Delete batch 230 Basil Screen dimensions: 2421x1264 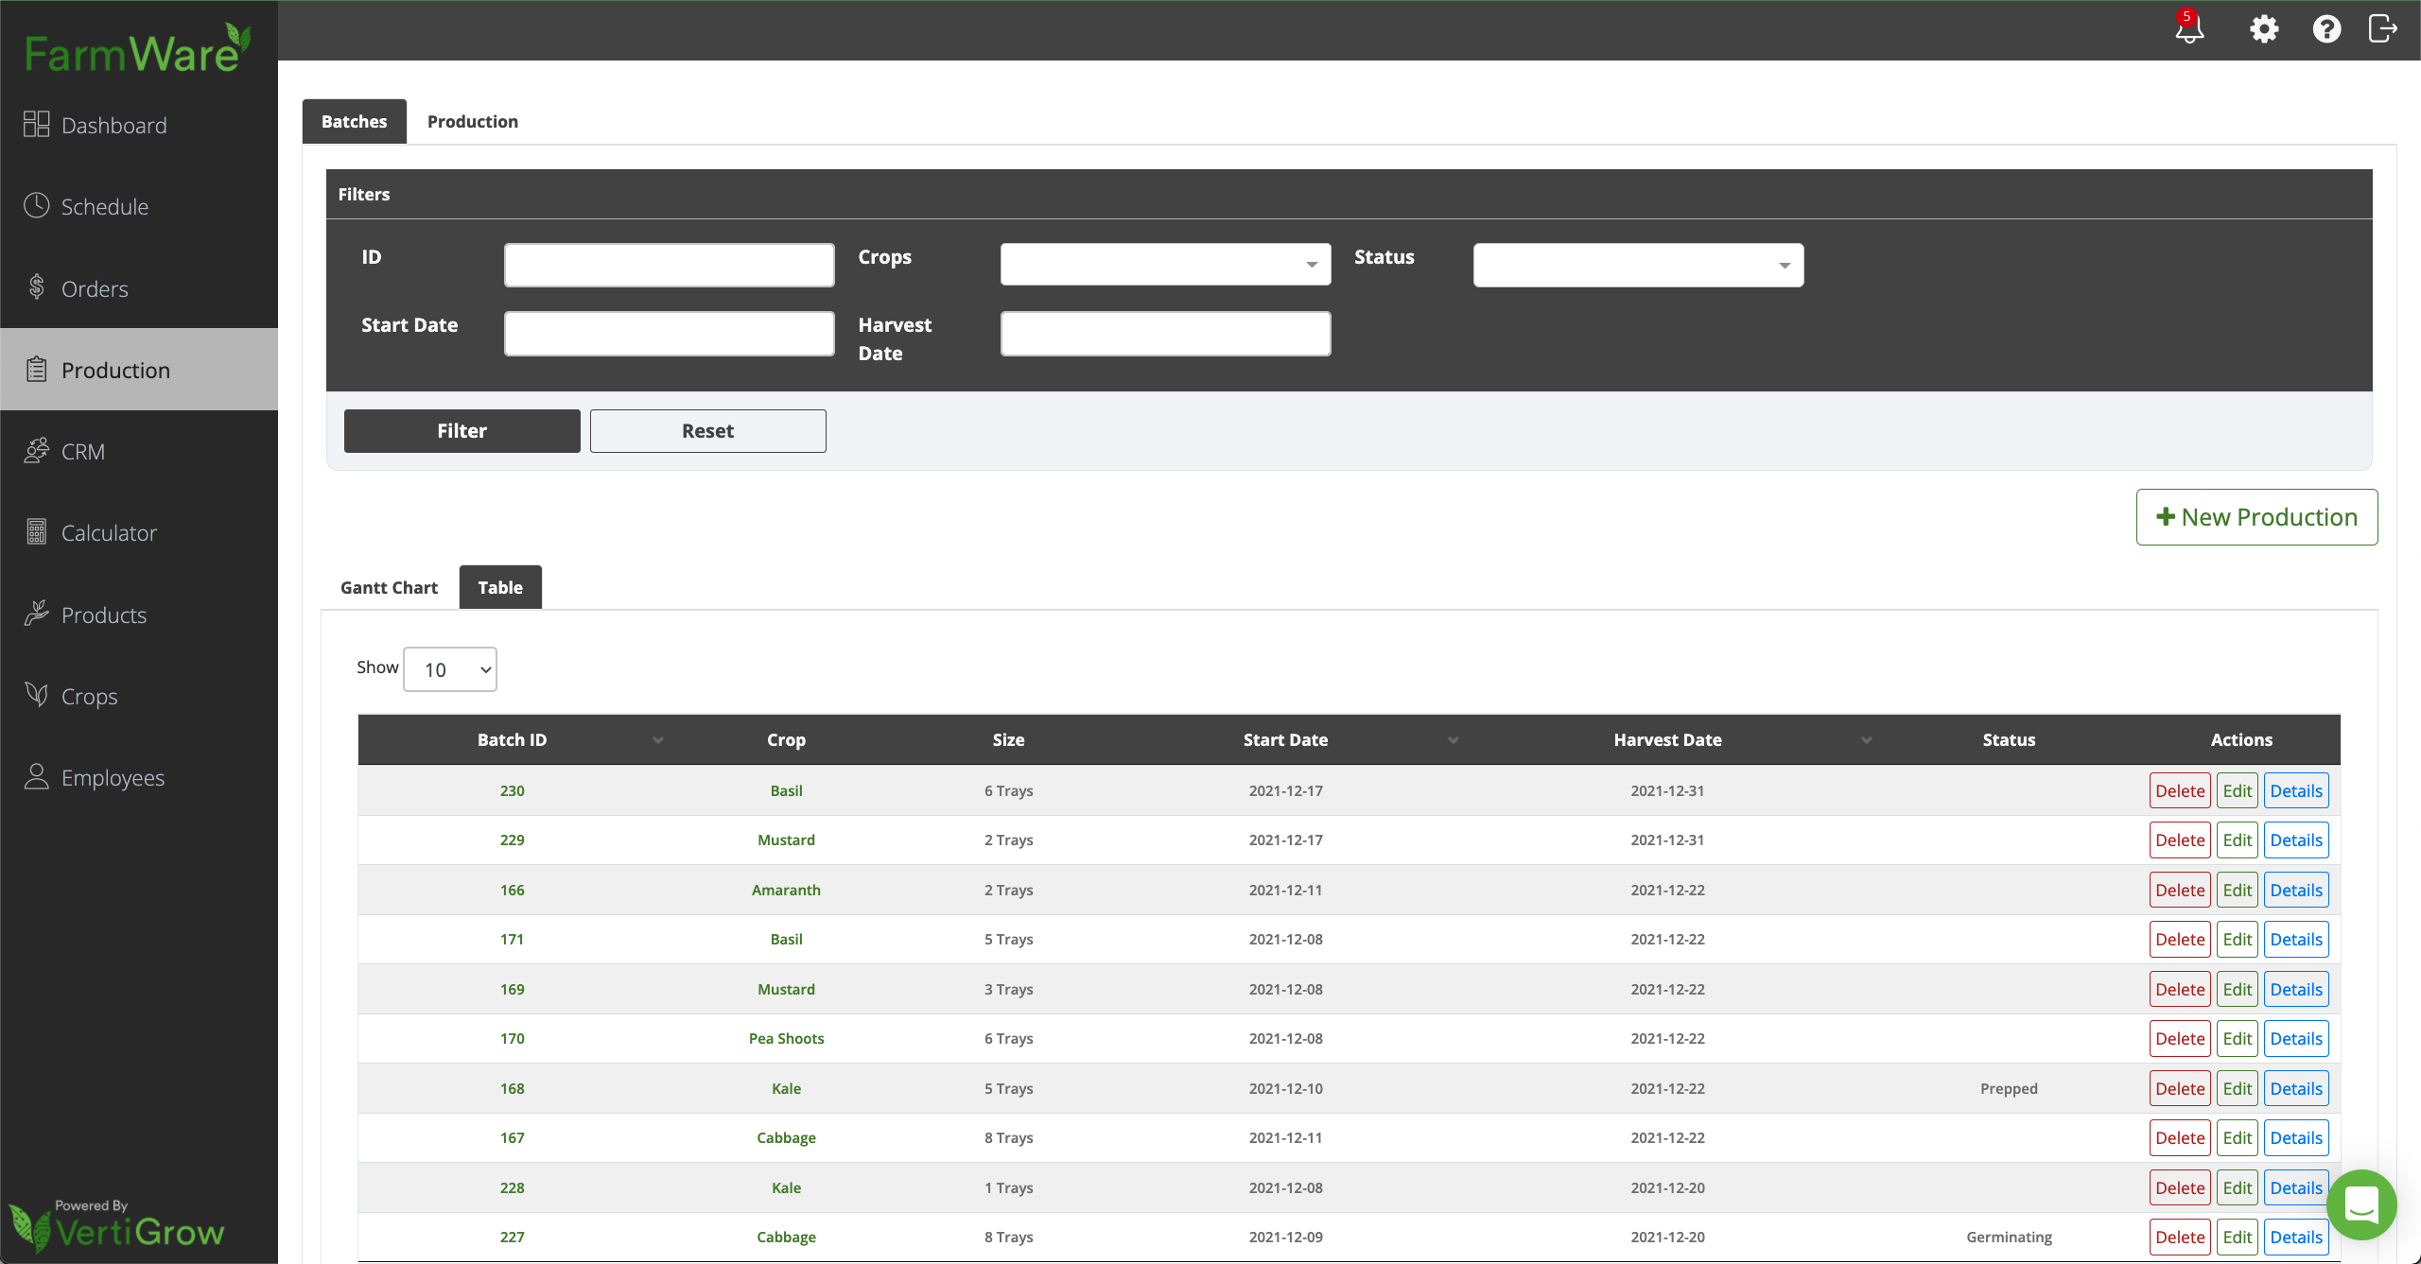pos(2180,790)
